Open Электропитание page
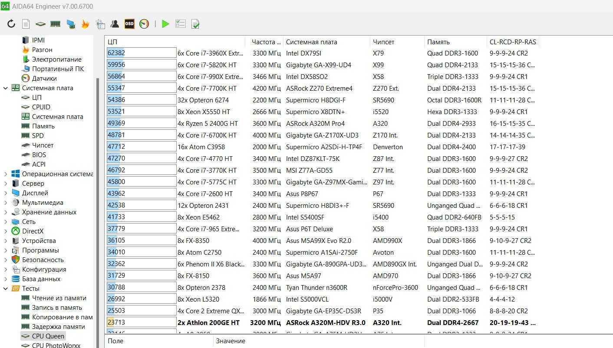This screenshot has height=348, width=613. click(x=57, y=59)
